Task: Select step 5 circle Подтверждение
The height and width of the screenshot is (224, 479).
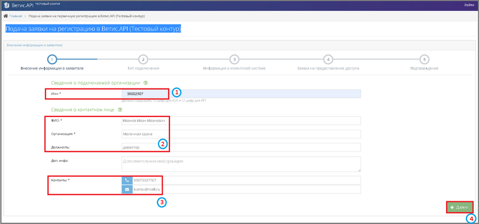Action: tap(425, 59)
